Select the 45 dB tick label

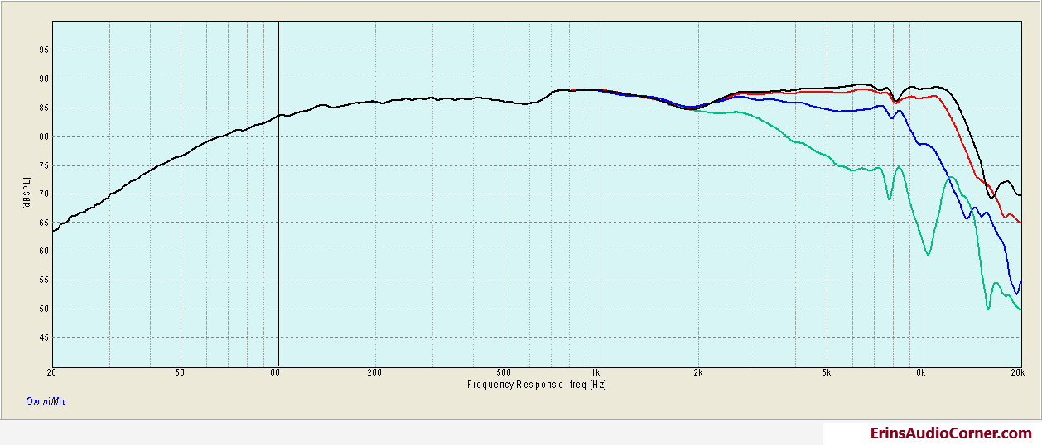(x=44, y=338)
